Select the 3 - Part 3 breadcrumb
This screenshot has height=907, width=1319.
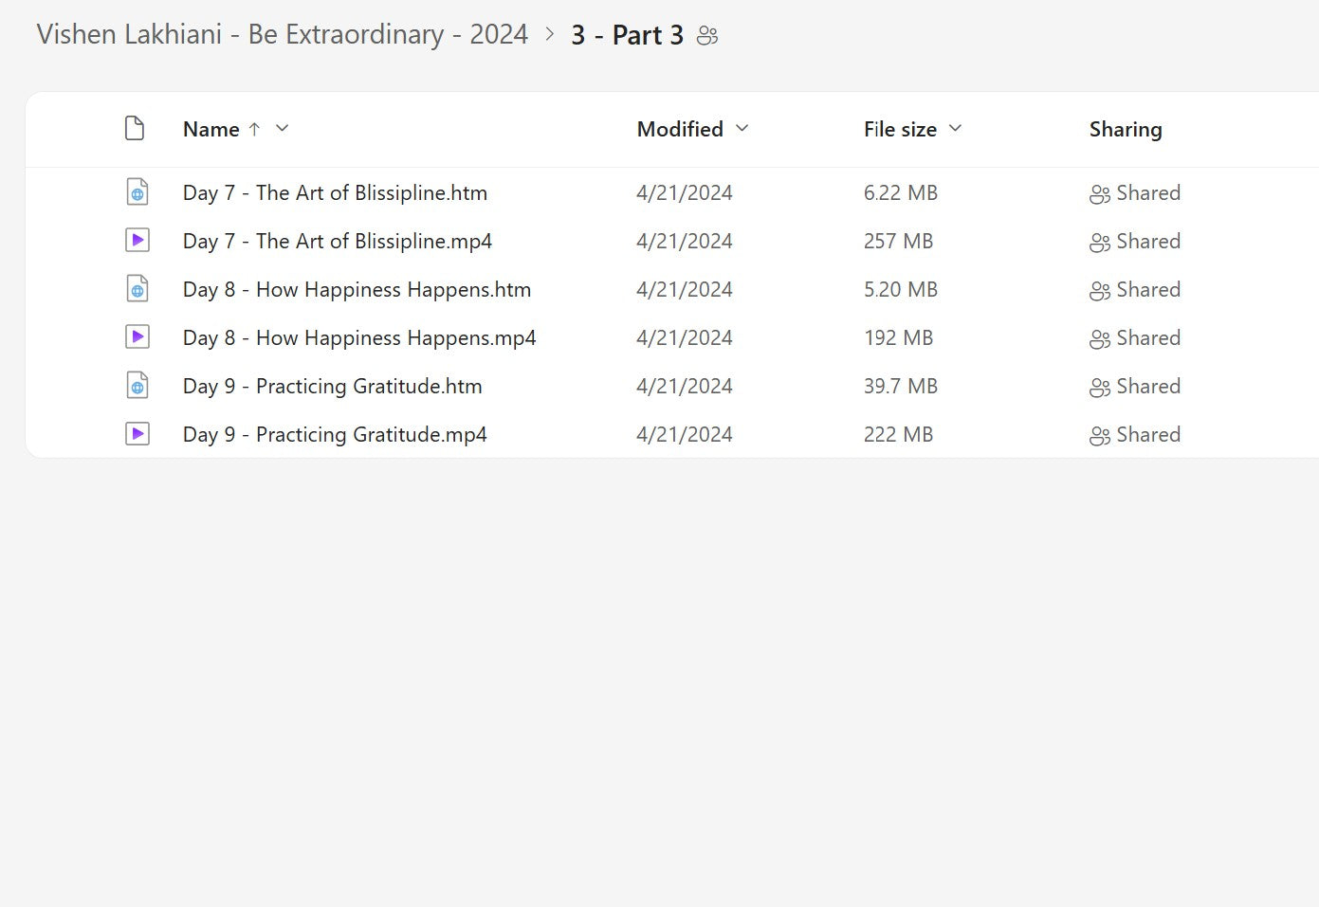click(x=627, y=35)
